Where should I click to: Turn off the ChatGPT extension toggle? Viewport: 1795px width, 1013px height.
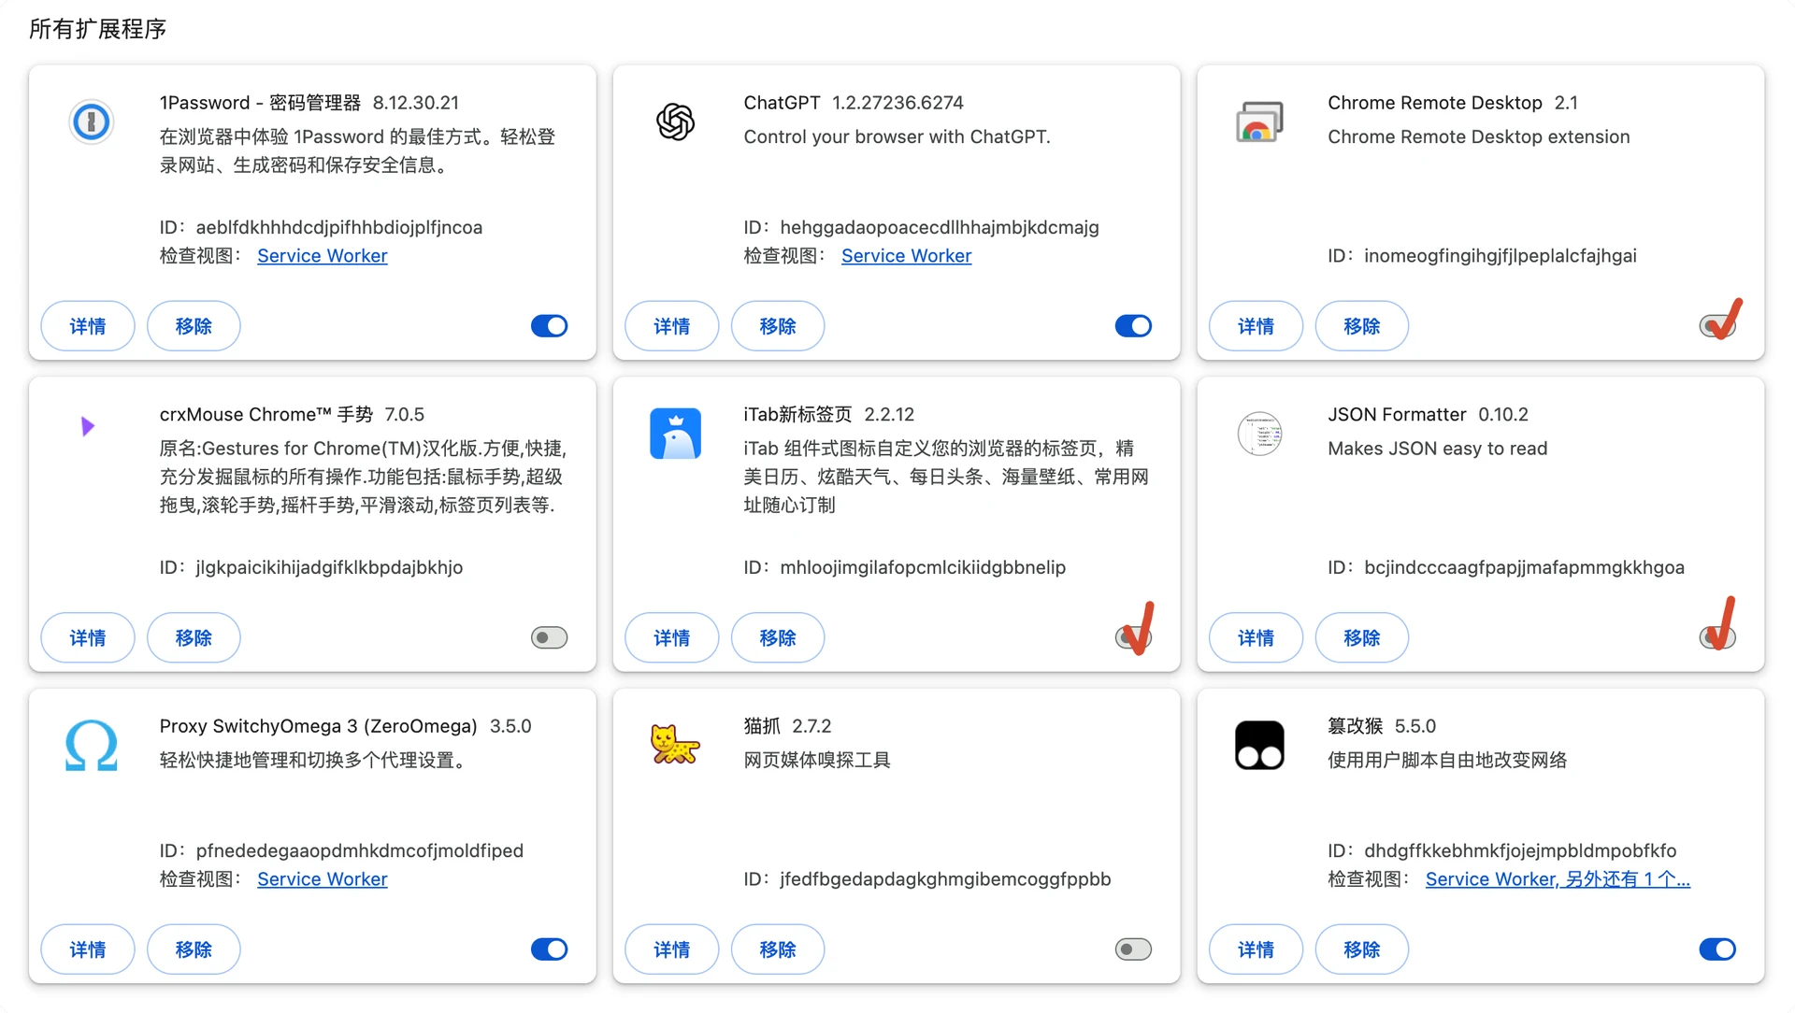pos(1133,326)
